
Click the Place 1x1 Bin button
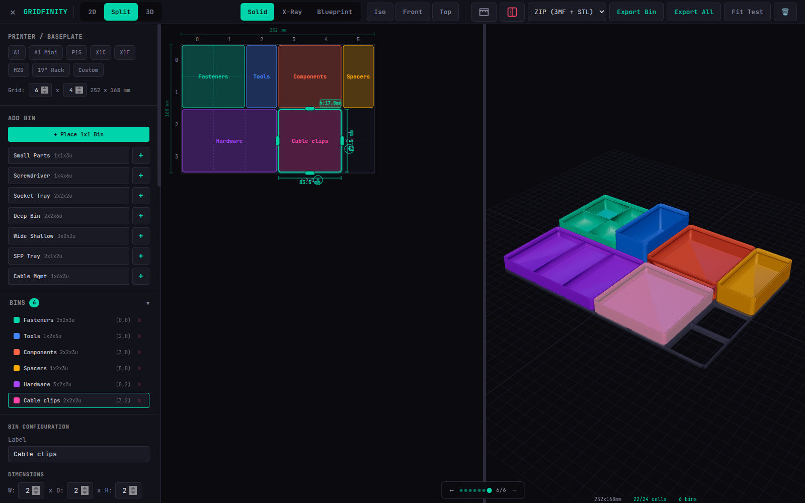click(x=78, y=134)
